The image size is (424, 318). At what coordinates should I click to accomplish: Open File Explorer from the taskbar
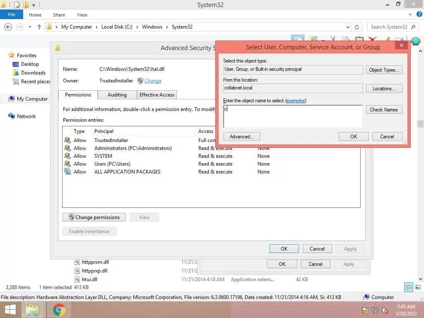[32, 310]
